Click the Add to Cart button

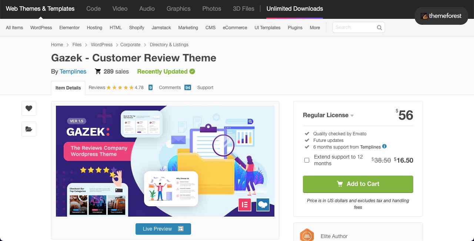358,184
